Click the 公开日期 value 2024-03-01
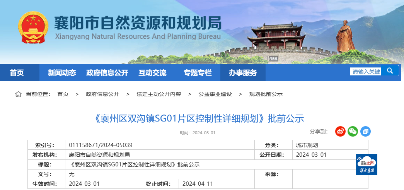 pyautogui.click(x=311, y=155)
